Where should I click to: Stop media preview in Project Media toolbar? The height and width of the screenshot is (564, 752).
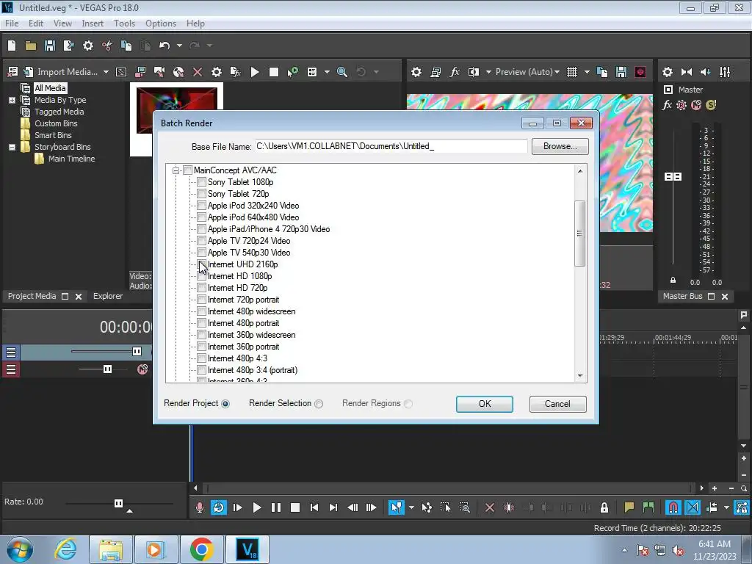point(274,72)
